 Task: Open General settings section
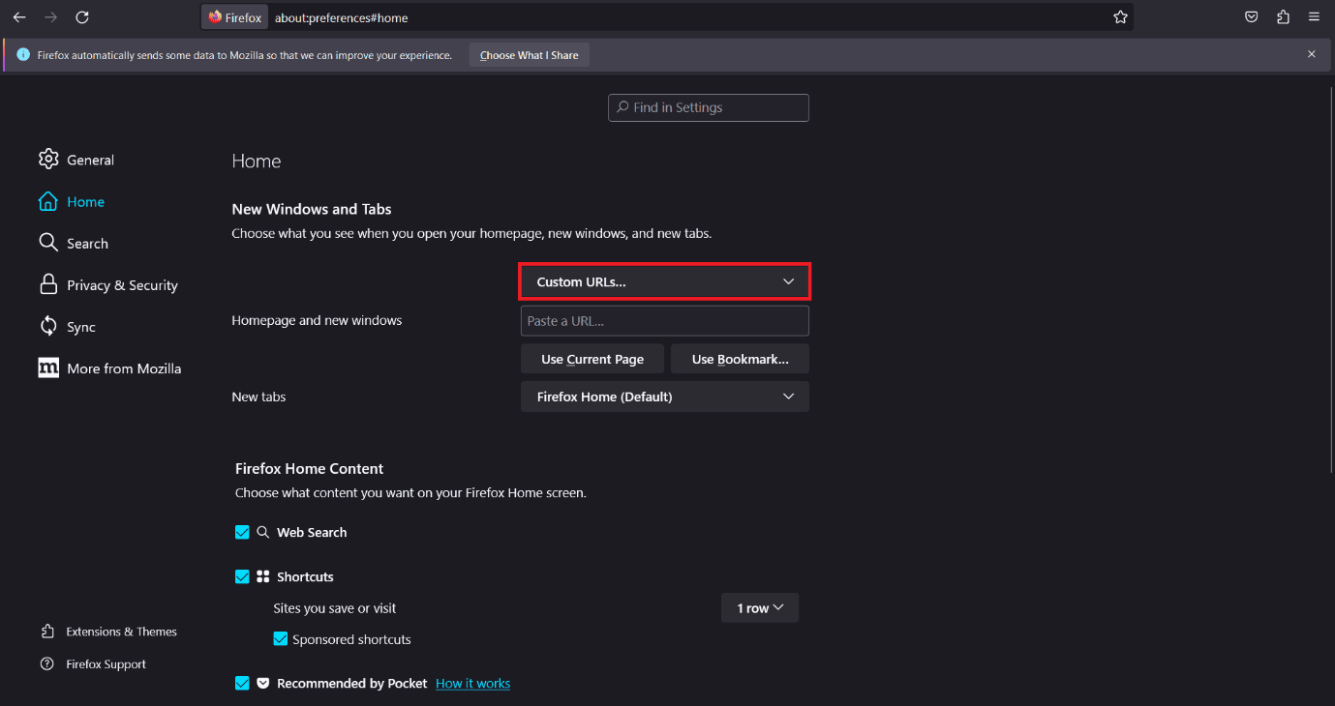(90, 160)
